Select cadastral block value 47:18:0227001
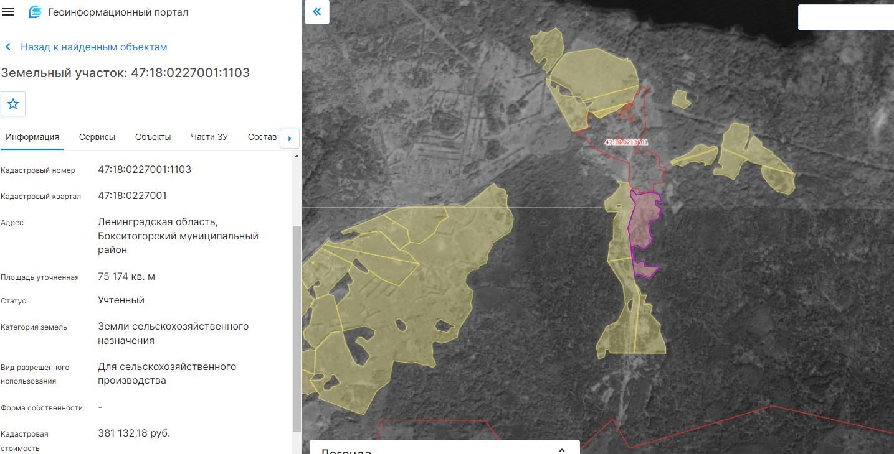 coord(132,196)
